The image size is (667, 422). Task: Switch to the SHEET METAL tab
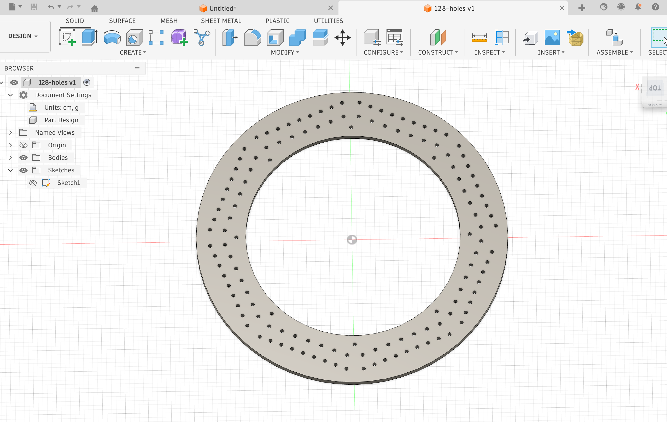(x=221, y=21)
